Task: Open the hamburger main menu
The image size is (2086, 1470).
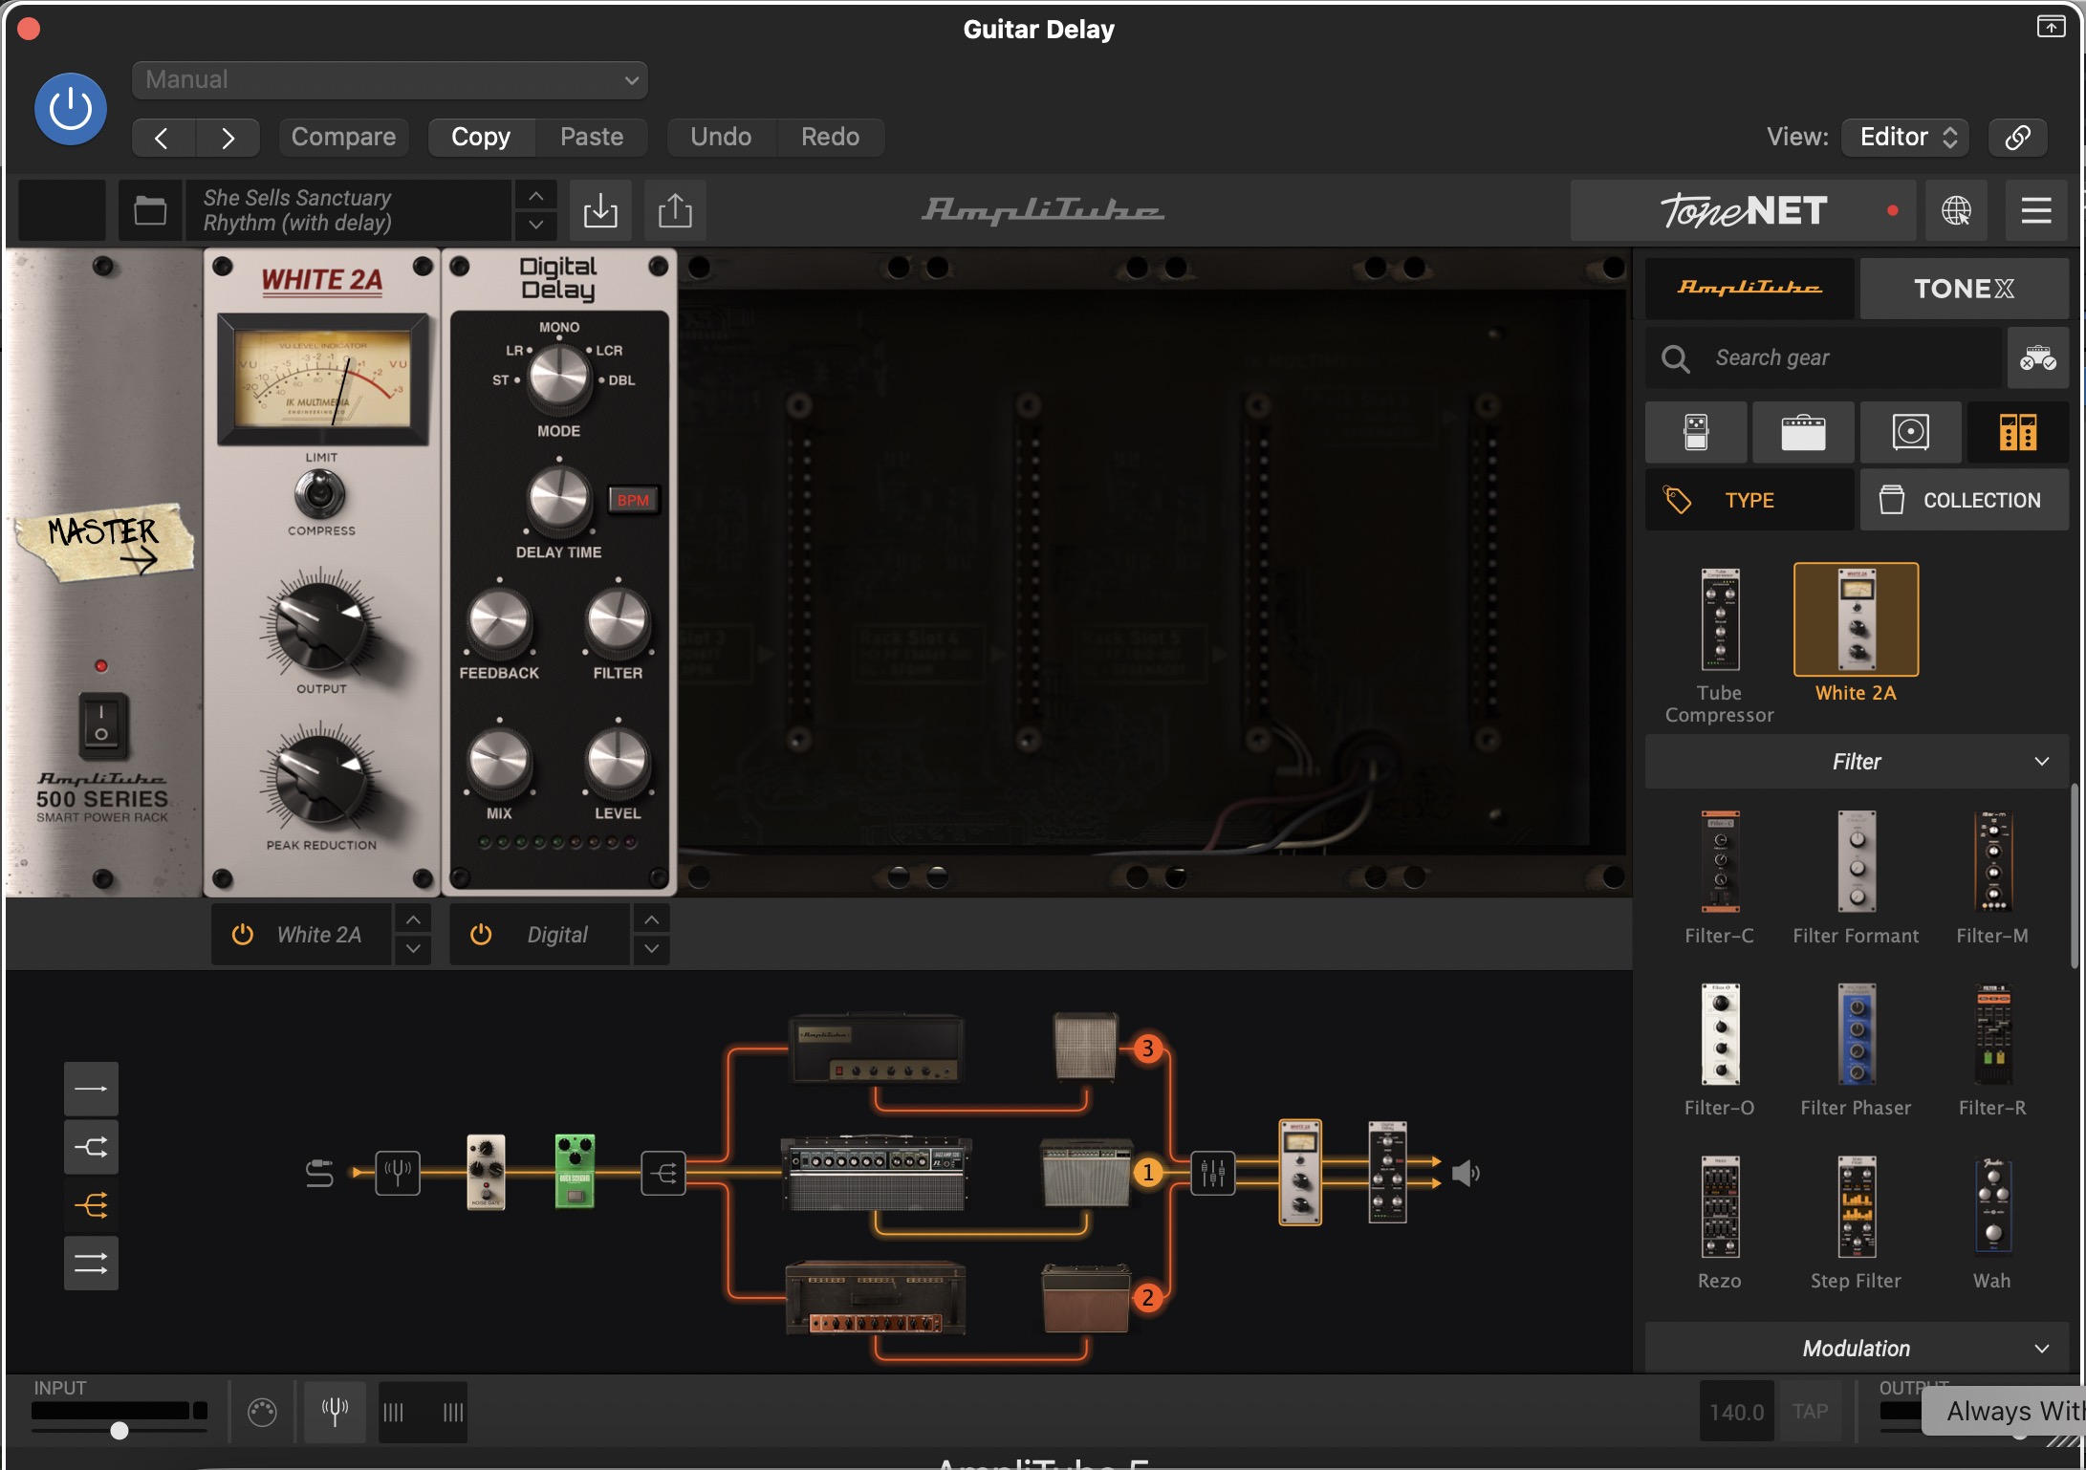Action: [x=2036, y=210]
